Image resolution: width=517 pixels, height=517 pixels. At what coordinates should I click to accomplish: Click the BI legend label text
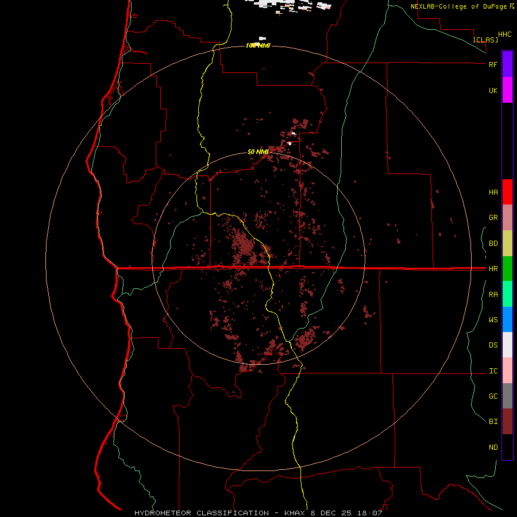tap(493, 422)
